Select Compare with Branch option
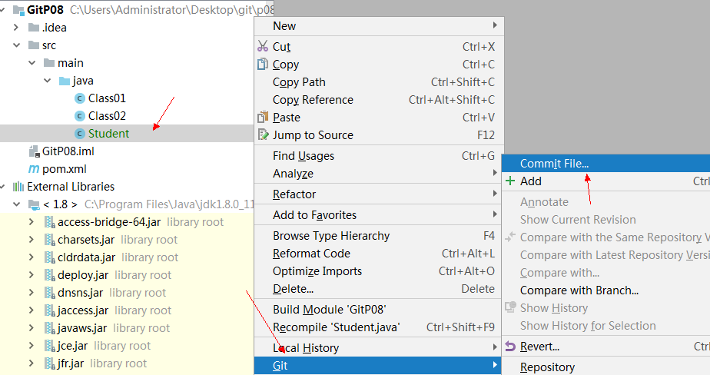Screen dimensions: 710x375 click(579, 290)
